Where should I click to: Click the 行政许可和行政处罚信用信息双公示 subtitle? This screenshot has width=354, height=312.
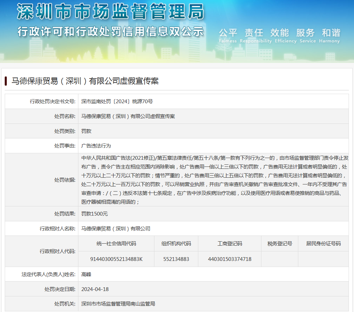pos(110,31)
